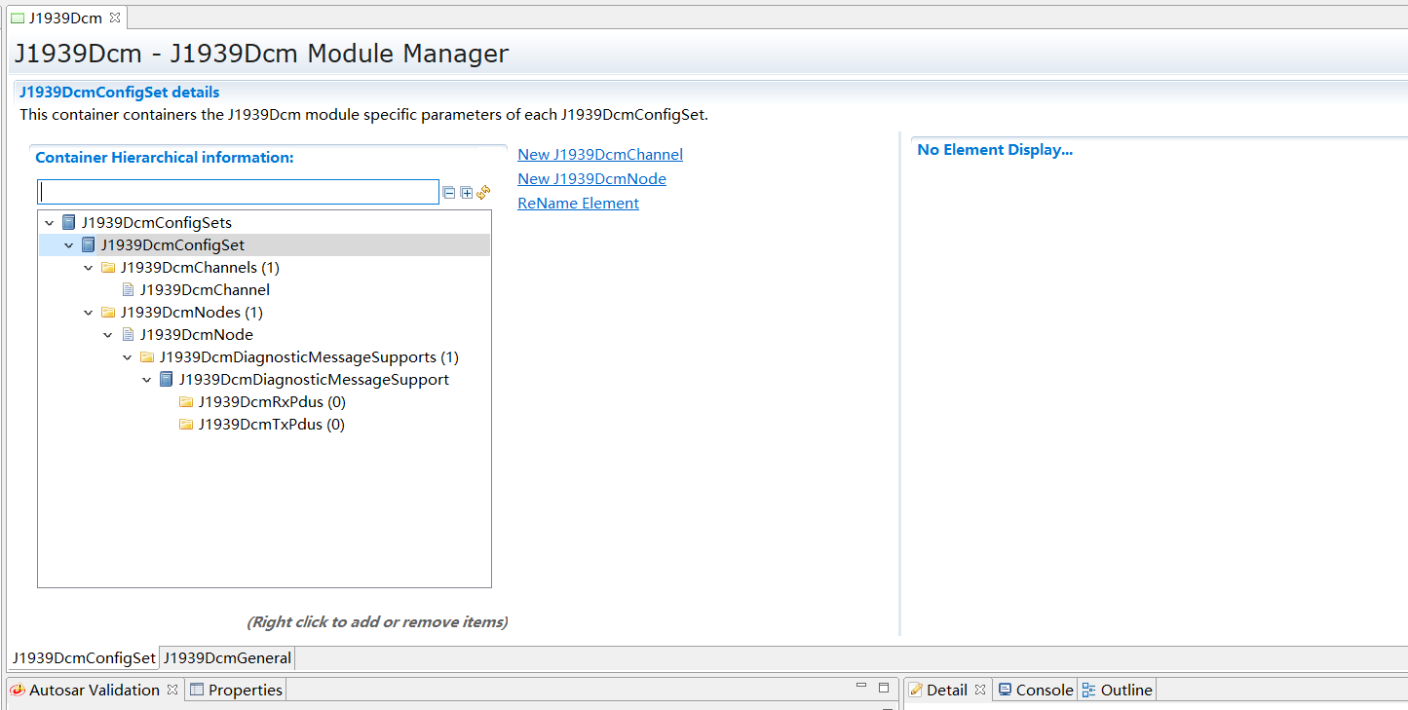Collapse the J1939DcmNode item
The width and height of the screenshot is (1408, 710).
pyautogui.click(x=108, y=335)
